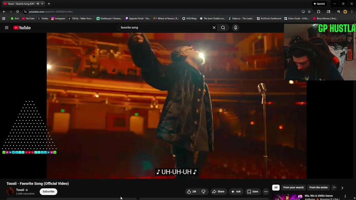This screenshot has width=356, height=200.
Task: Open a new browser tab
Action: (49, 4)
